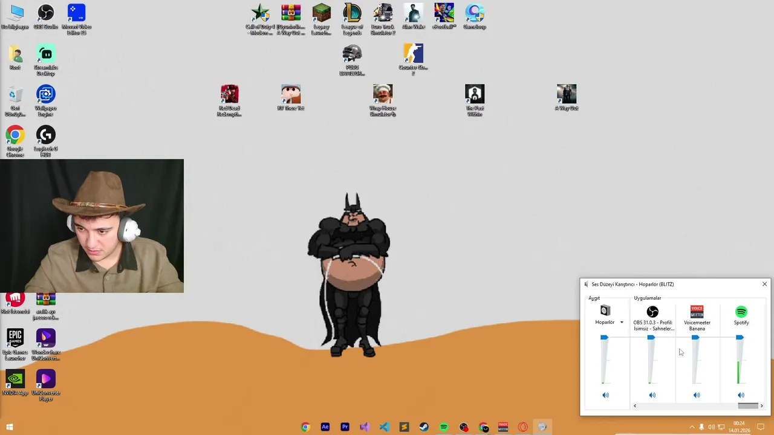Select the eFootball desktop icon
774x435 pixels.
point(444,17)
